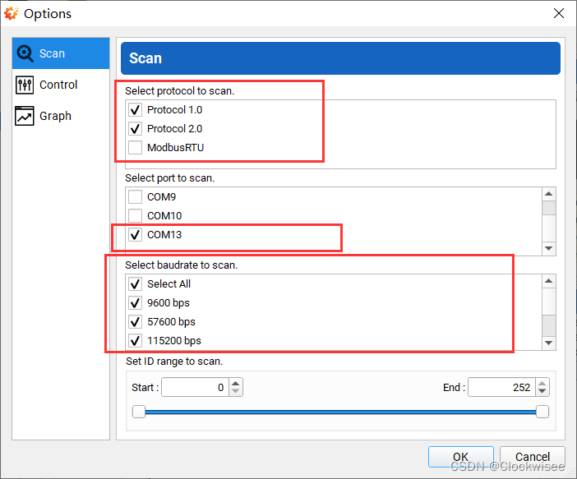Click baudrate list scroll down arrow
Image resolution: width=577 pixels, height=479 pixels.
pyautogui.click(x=549, y=343)
